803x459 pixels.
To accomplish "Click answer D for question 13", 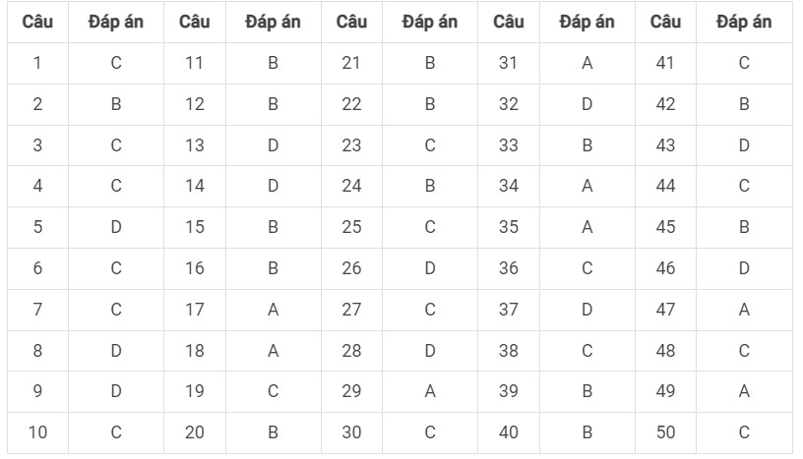I will coord(273,145).
